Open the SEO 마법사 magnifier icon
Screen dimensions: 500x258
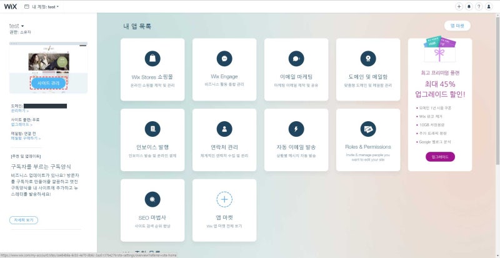click(x=152, y=199)
